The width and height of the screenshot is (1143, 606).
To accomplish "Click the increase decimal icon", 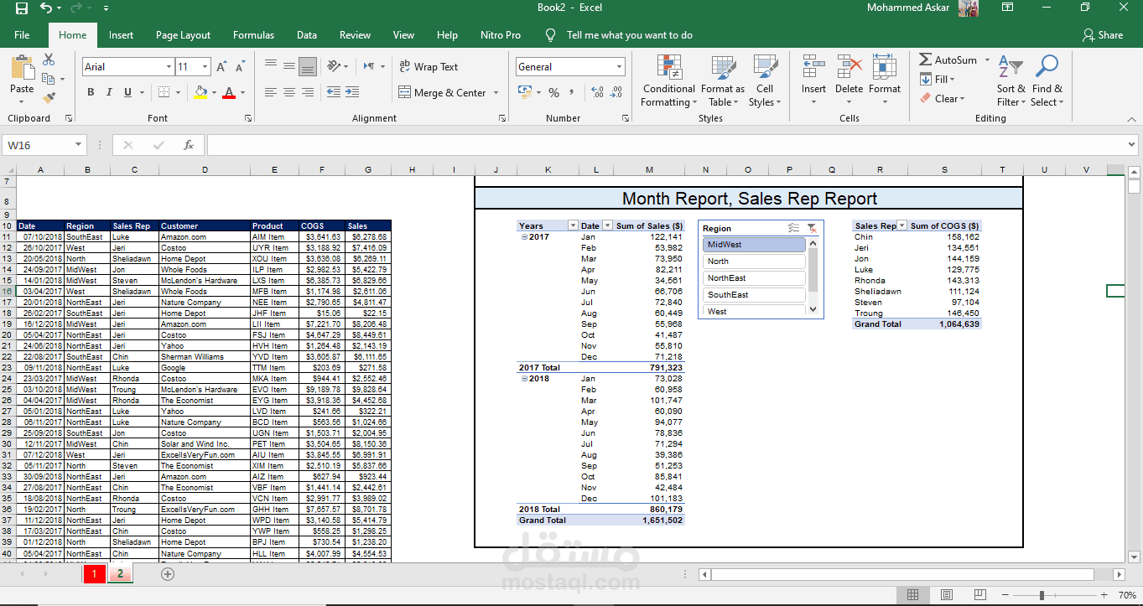I will click(597, 93).
